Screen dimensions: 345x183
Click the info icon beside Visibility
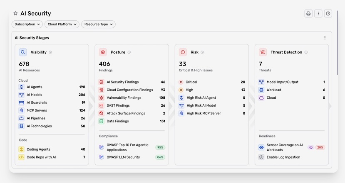tap(50, 52)
